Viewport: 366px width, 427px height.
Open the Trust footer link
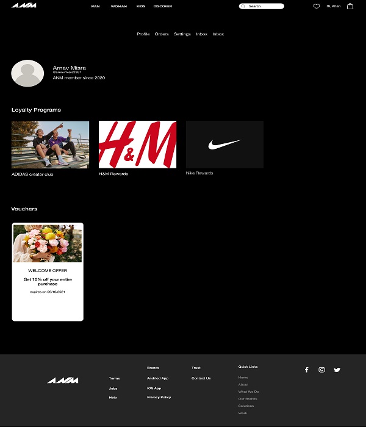pos(196,368)
